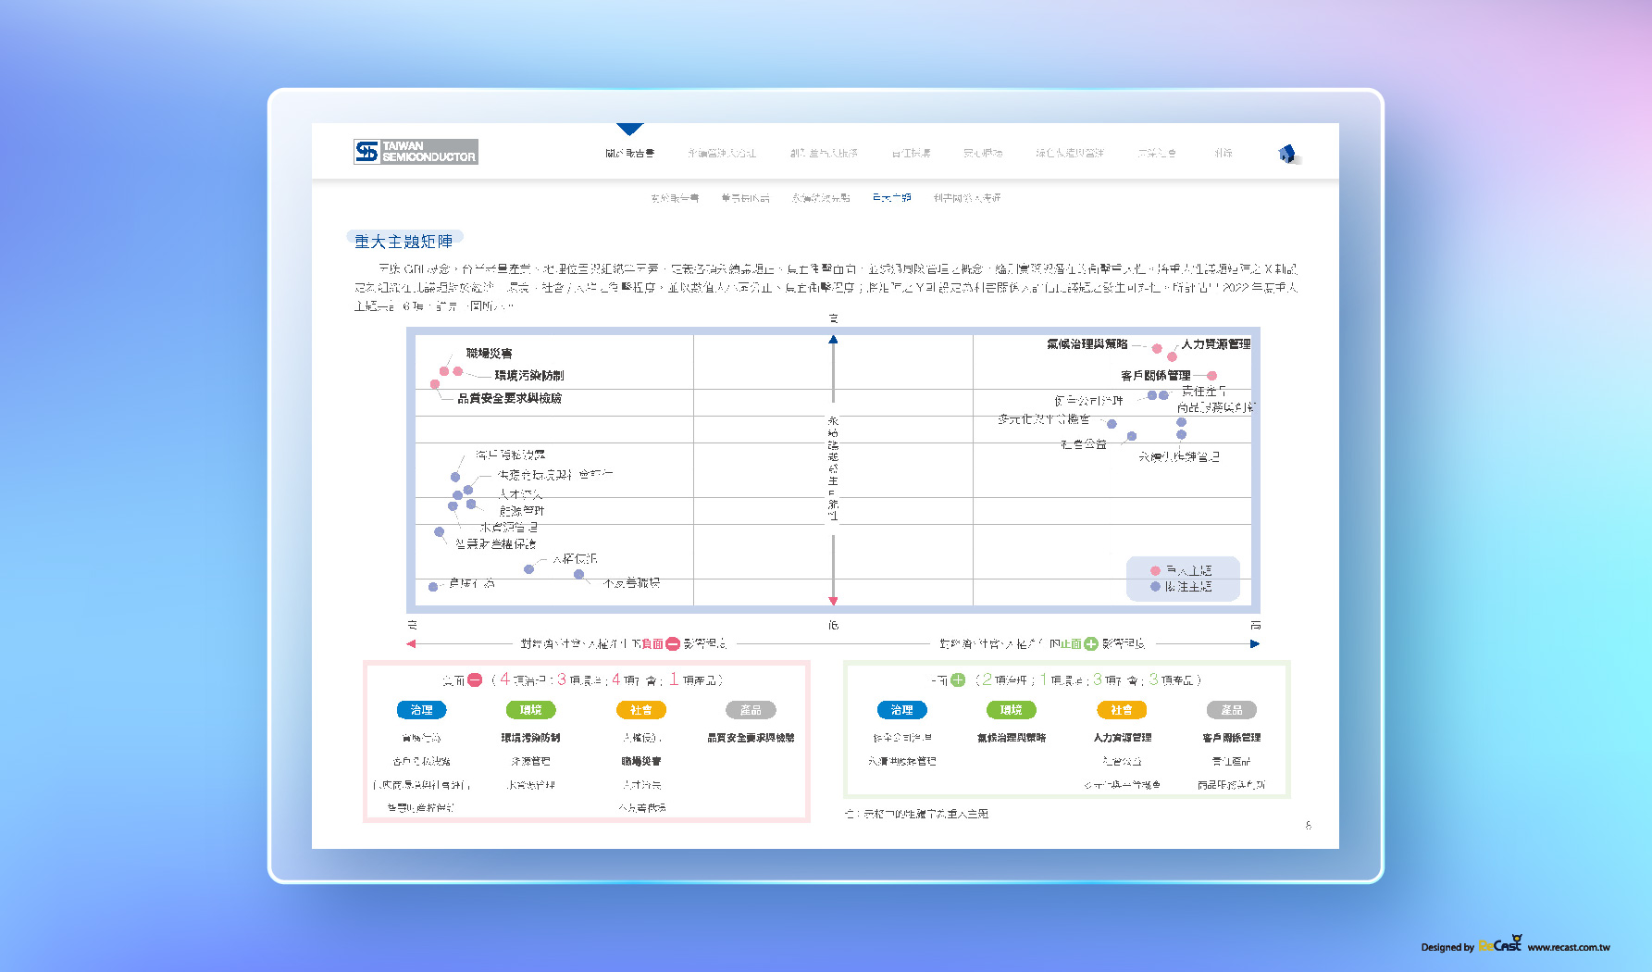Click the 客戶關係管理 label in the matrix

(x=1156, y=376)
